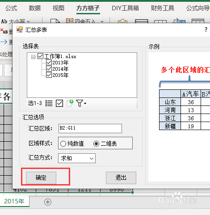Click the 退出 button

pyautogui.click(x=121, y=178)
